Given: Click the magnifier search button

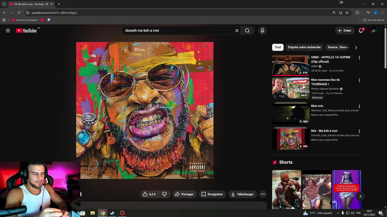Looking at the screenshot, I should [247, 30].
